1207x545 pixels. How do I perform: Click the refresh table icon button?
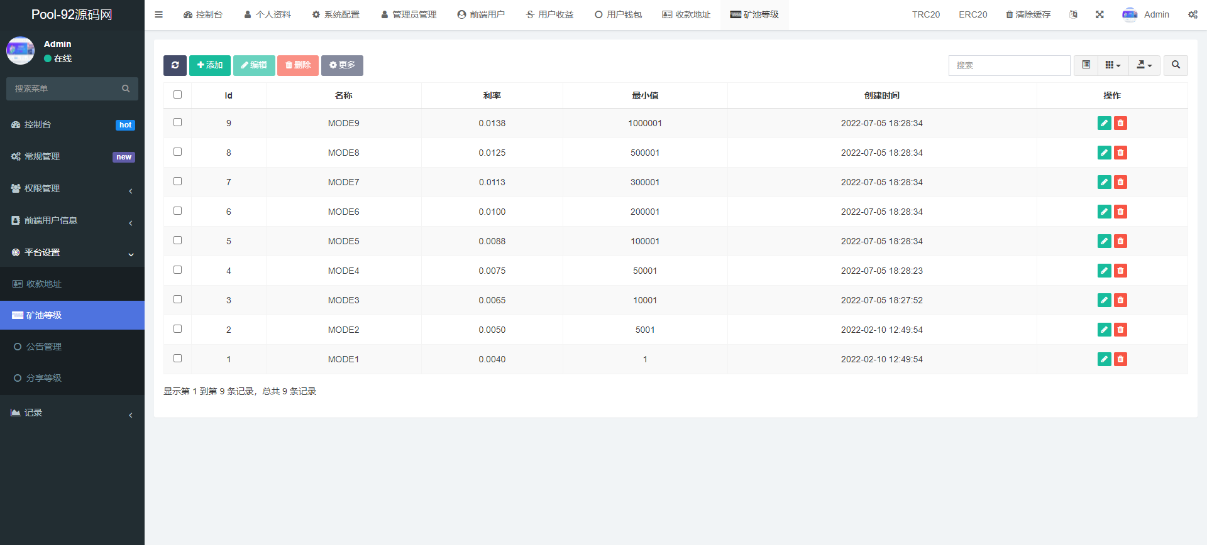(x=175, y=65)
